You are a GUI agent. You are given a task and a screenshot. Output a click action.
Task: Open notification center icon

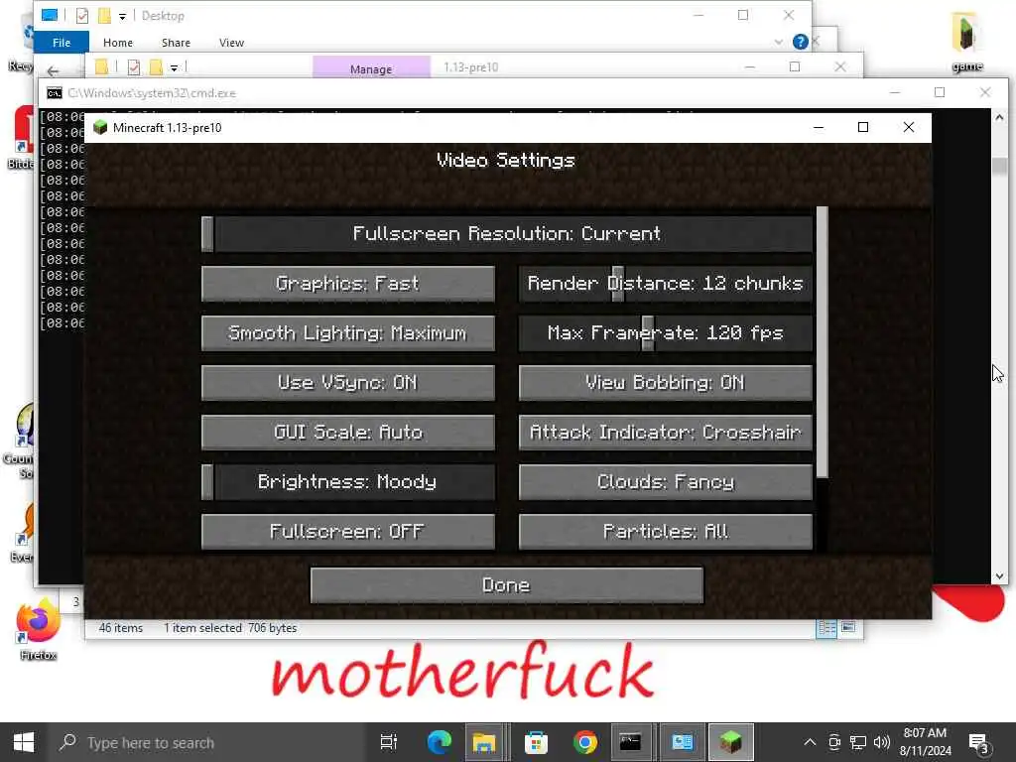pos(978,742)
